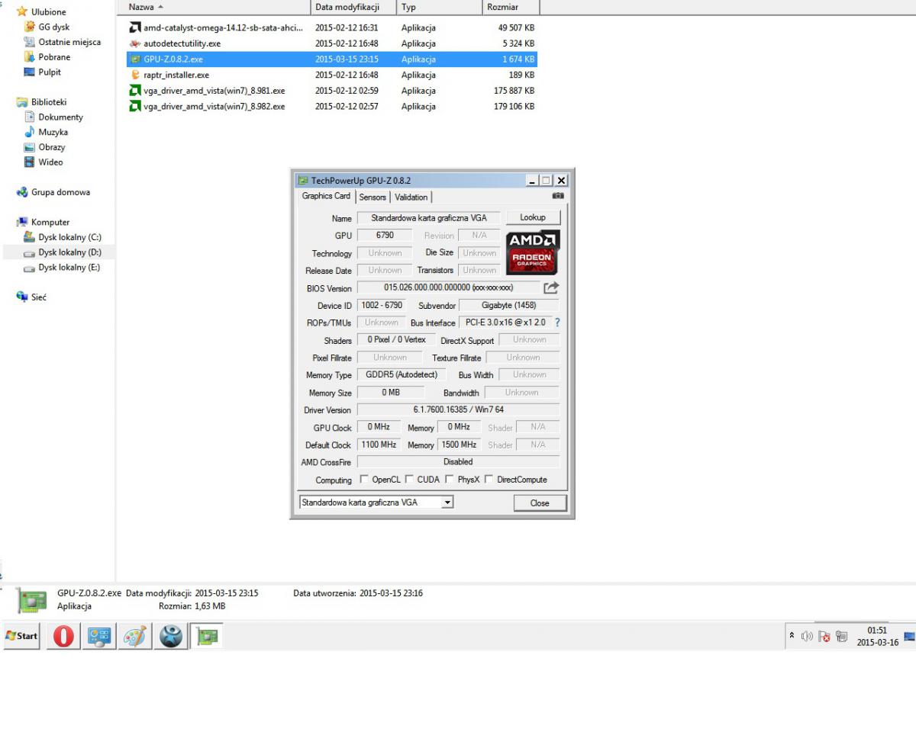Screen dimensions: 916x732
Task: Open the round figure taskbar icon
Action: coord(171,636)
